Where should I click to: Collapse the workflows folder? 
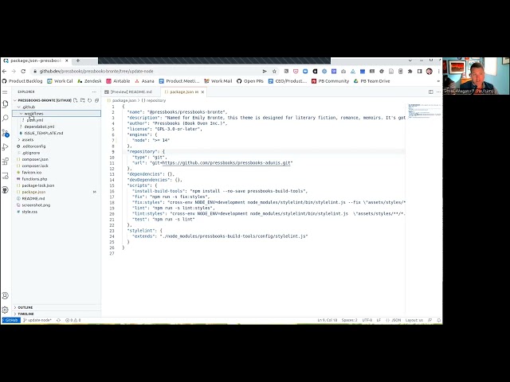tap(57, 113)
